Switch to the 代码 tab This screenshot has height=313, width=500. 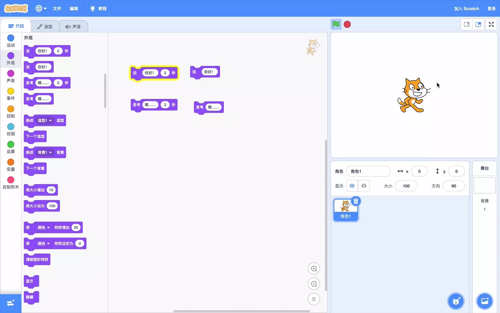click(16, 26)
